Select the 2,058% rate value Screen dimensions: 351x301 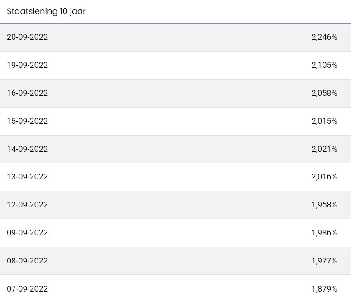(324, 93)
